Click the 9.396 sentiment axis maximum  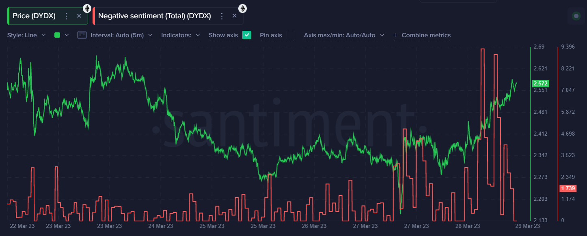(568, 47)
